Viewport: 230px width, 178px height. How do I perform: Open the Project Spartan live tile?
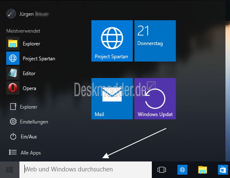click(x=112, y=41)
